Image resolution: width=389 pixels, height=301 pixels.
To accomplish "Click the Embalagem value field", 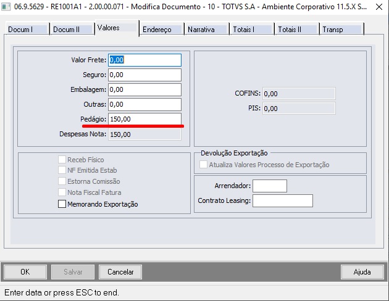I will click(x=144, y=89).
